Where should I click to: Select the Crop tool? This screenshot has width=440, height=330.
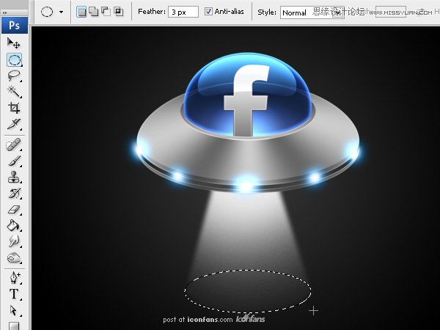pos(14,108)
